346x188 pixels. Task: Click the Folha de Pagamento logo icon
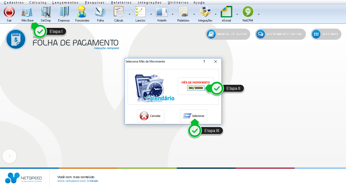pyautogui.click(x=16, y=39)
